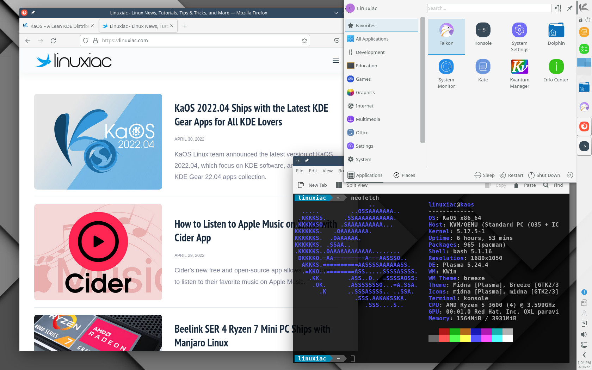
Task: Toggle pin to keep launcher open
Action: click(x=570, y=8)
